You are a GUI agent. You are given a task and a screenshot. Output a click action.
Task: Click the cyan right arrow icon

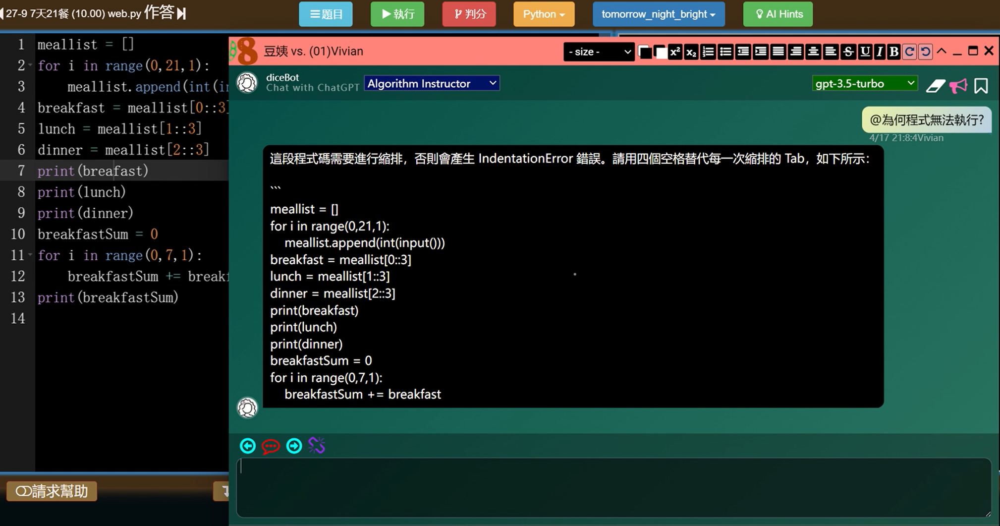click(x=294, y=446)
